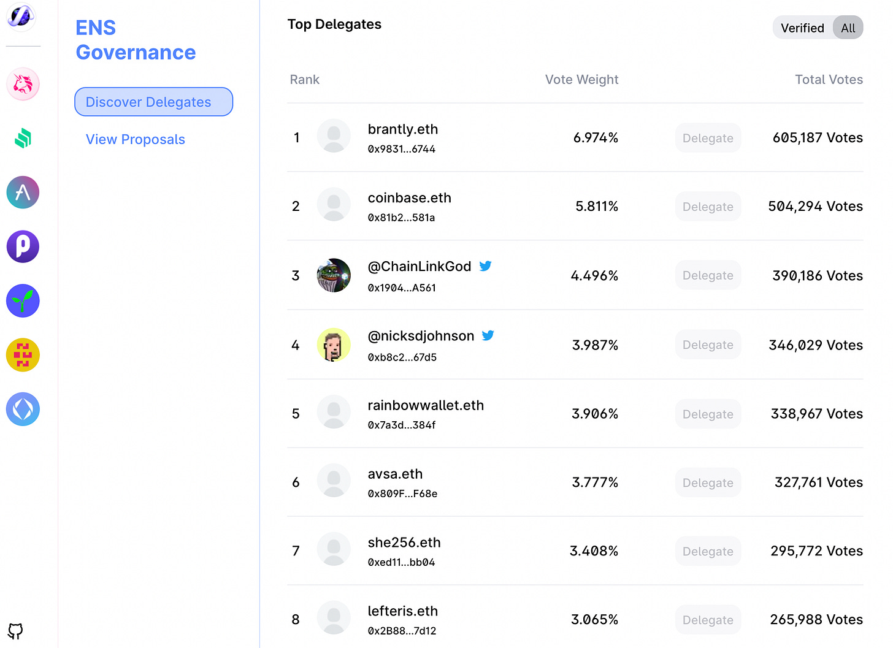This screenshot has height=648, width=893.
Task: Open lefteris.eth delegate profile name
Action: point(403,611)
